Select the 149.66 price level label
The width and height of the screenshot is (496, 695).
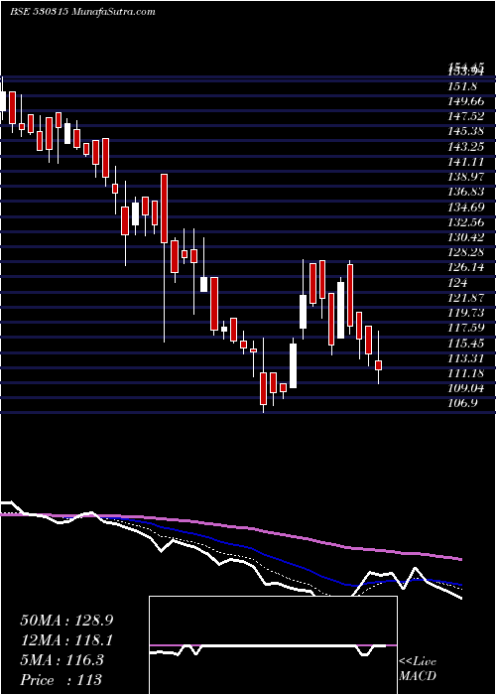465,101
